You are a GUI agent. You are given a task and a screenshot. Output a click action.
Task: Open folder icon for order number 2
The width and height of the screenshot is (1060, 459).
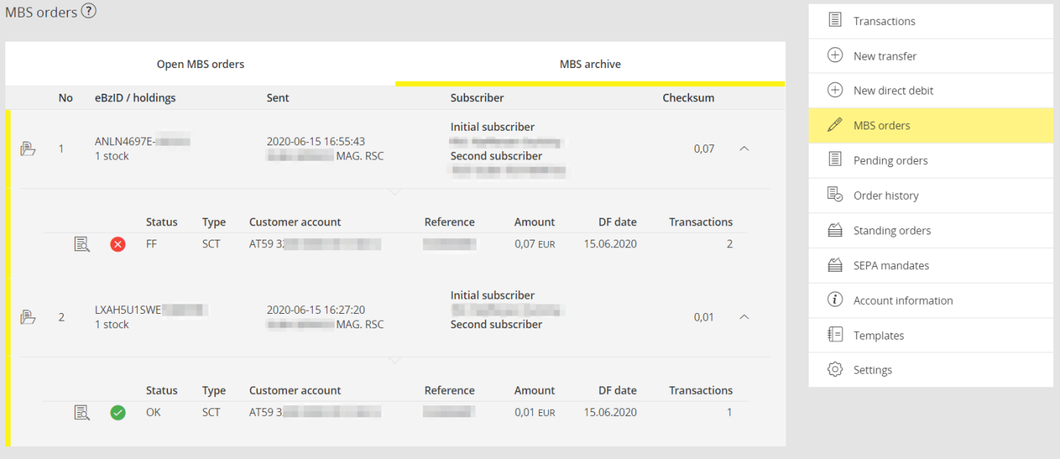coord(28,317)
